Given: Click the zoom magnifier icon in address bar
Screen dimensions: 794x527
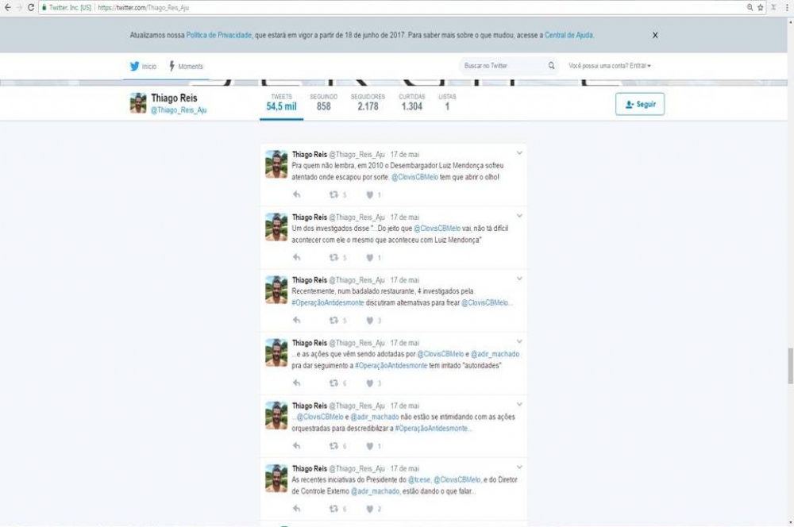Looking at the screenshot, I should point(750,8).
